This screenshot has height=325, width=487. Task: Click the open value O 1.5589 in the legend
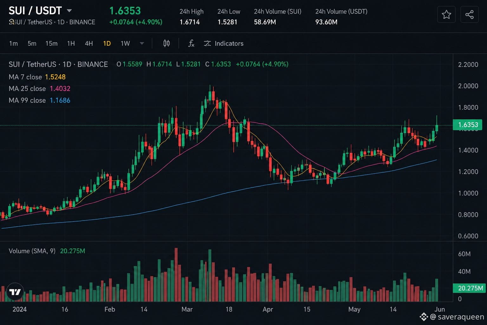point(129,64)
